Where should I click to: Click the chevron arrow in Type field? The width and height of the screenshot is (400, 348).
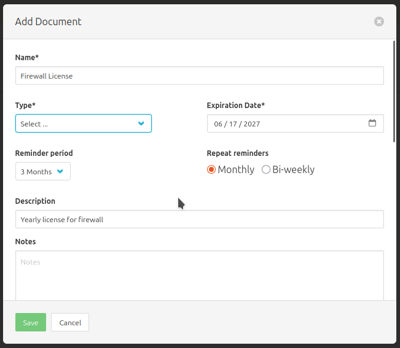coord(141,123)
